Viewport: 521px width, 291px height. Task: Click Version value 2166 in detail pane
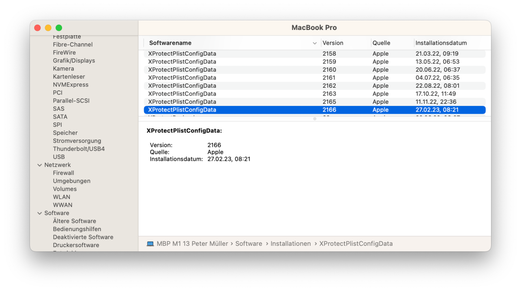214,145
